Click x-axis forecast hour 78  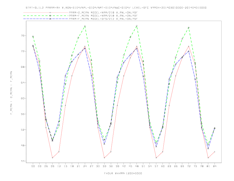coord(202,166)
